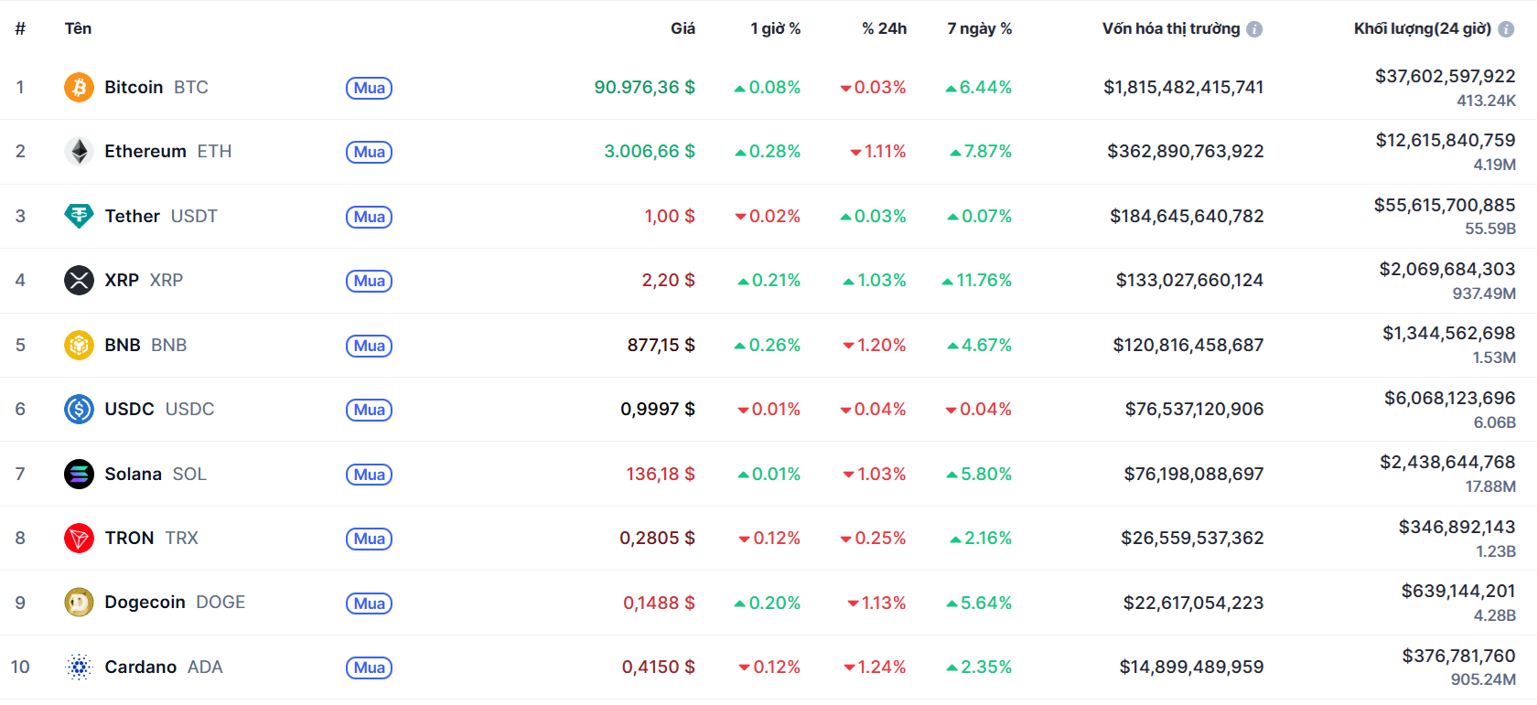The image size is (1537, 705).
Task: Open market cap info tooltip icon
Action: (1255, 29)
